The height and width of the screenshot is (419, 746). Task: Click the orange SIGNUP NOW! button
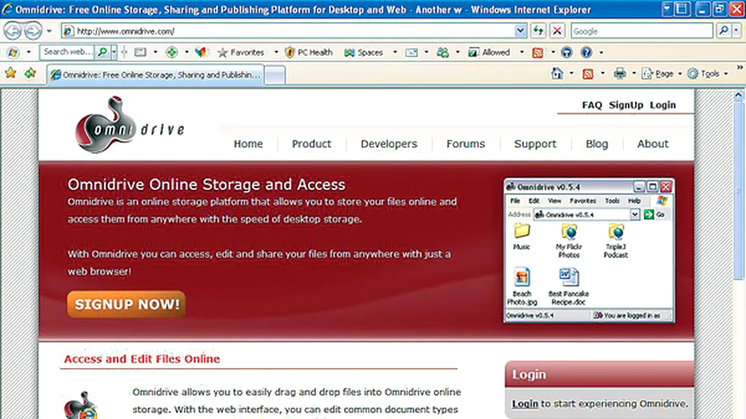[x=126, y=304]
